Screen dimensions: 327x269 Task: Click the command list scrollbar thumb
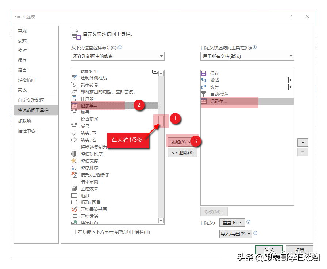pos(161,121)
